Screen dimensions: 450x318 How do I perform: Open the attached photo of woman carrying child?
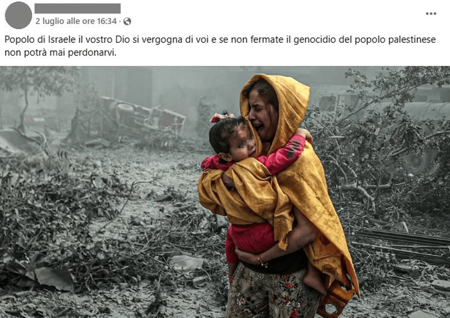coord(225,192)
